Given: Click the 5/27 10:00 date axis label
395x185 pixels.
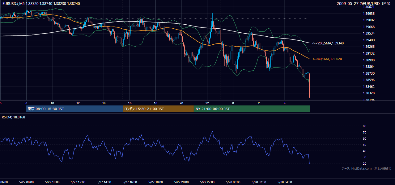Looking at the screenshot, I should point(52,182).
